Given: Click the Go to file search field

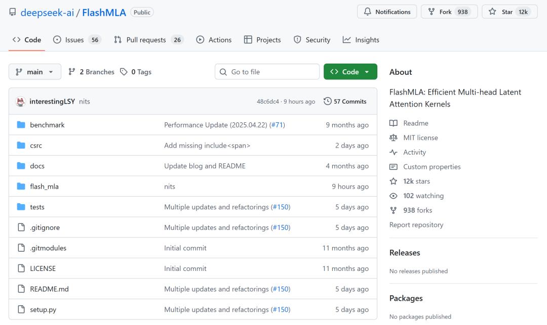Looking at the screenshot, I should click(x=267, y=72).
